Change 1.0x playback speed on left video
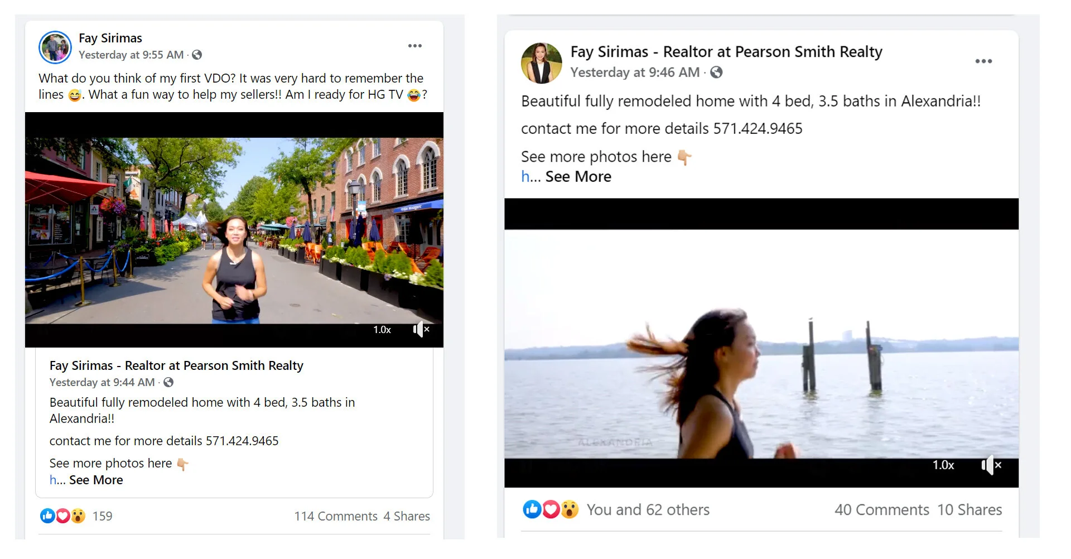 (382, 330)
